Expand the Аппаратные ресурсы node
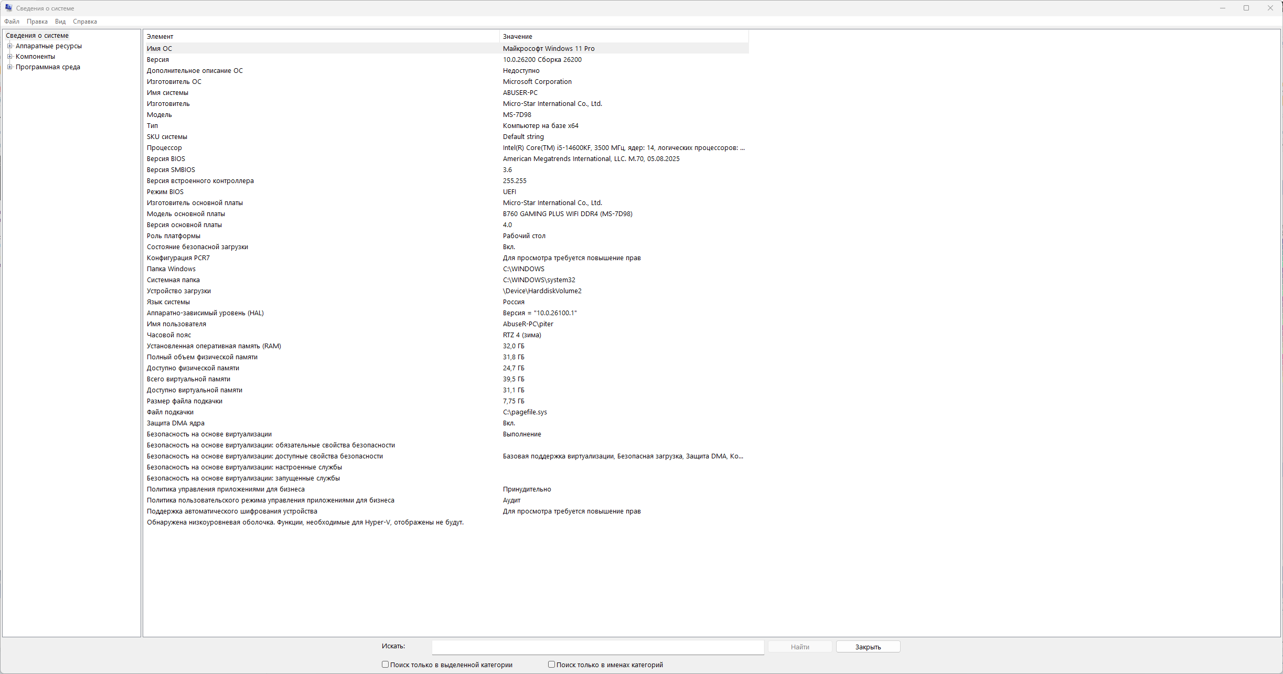 point(9,46)
